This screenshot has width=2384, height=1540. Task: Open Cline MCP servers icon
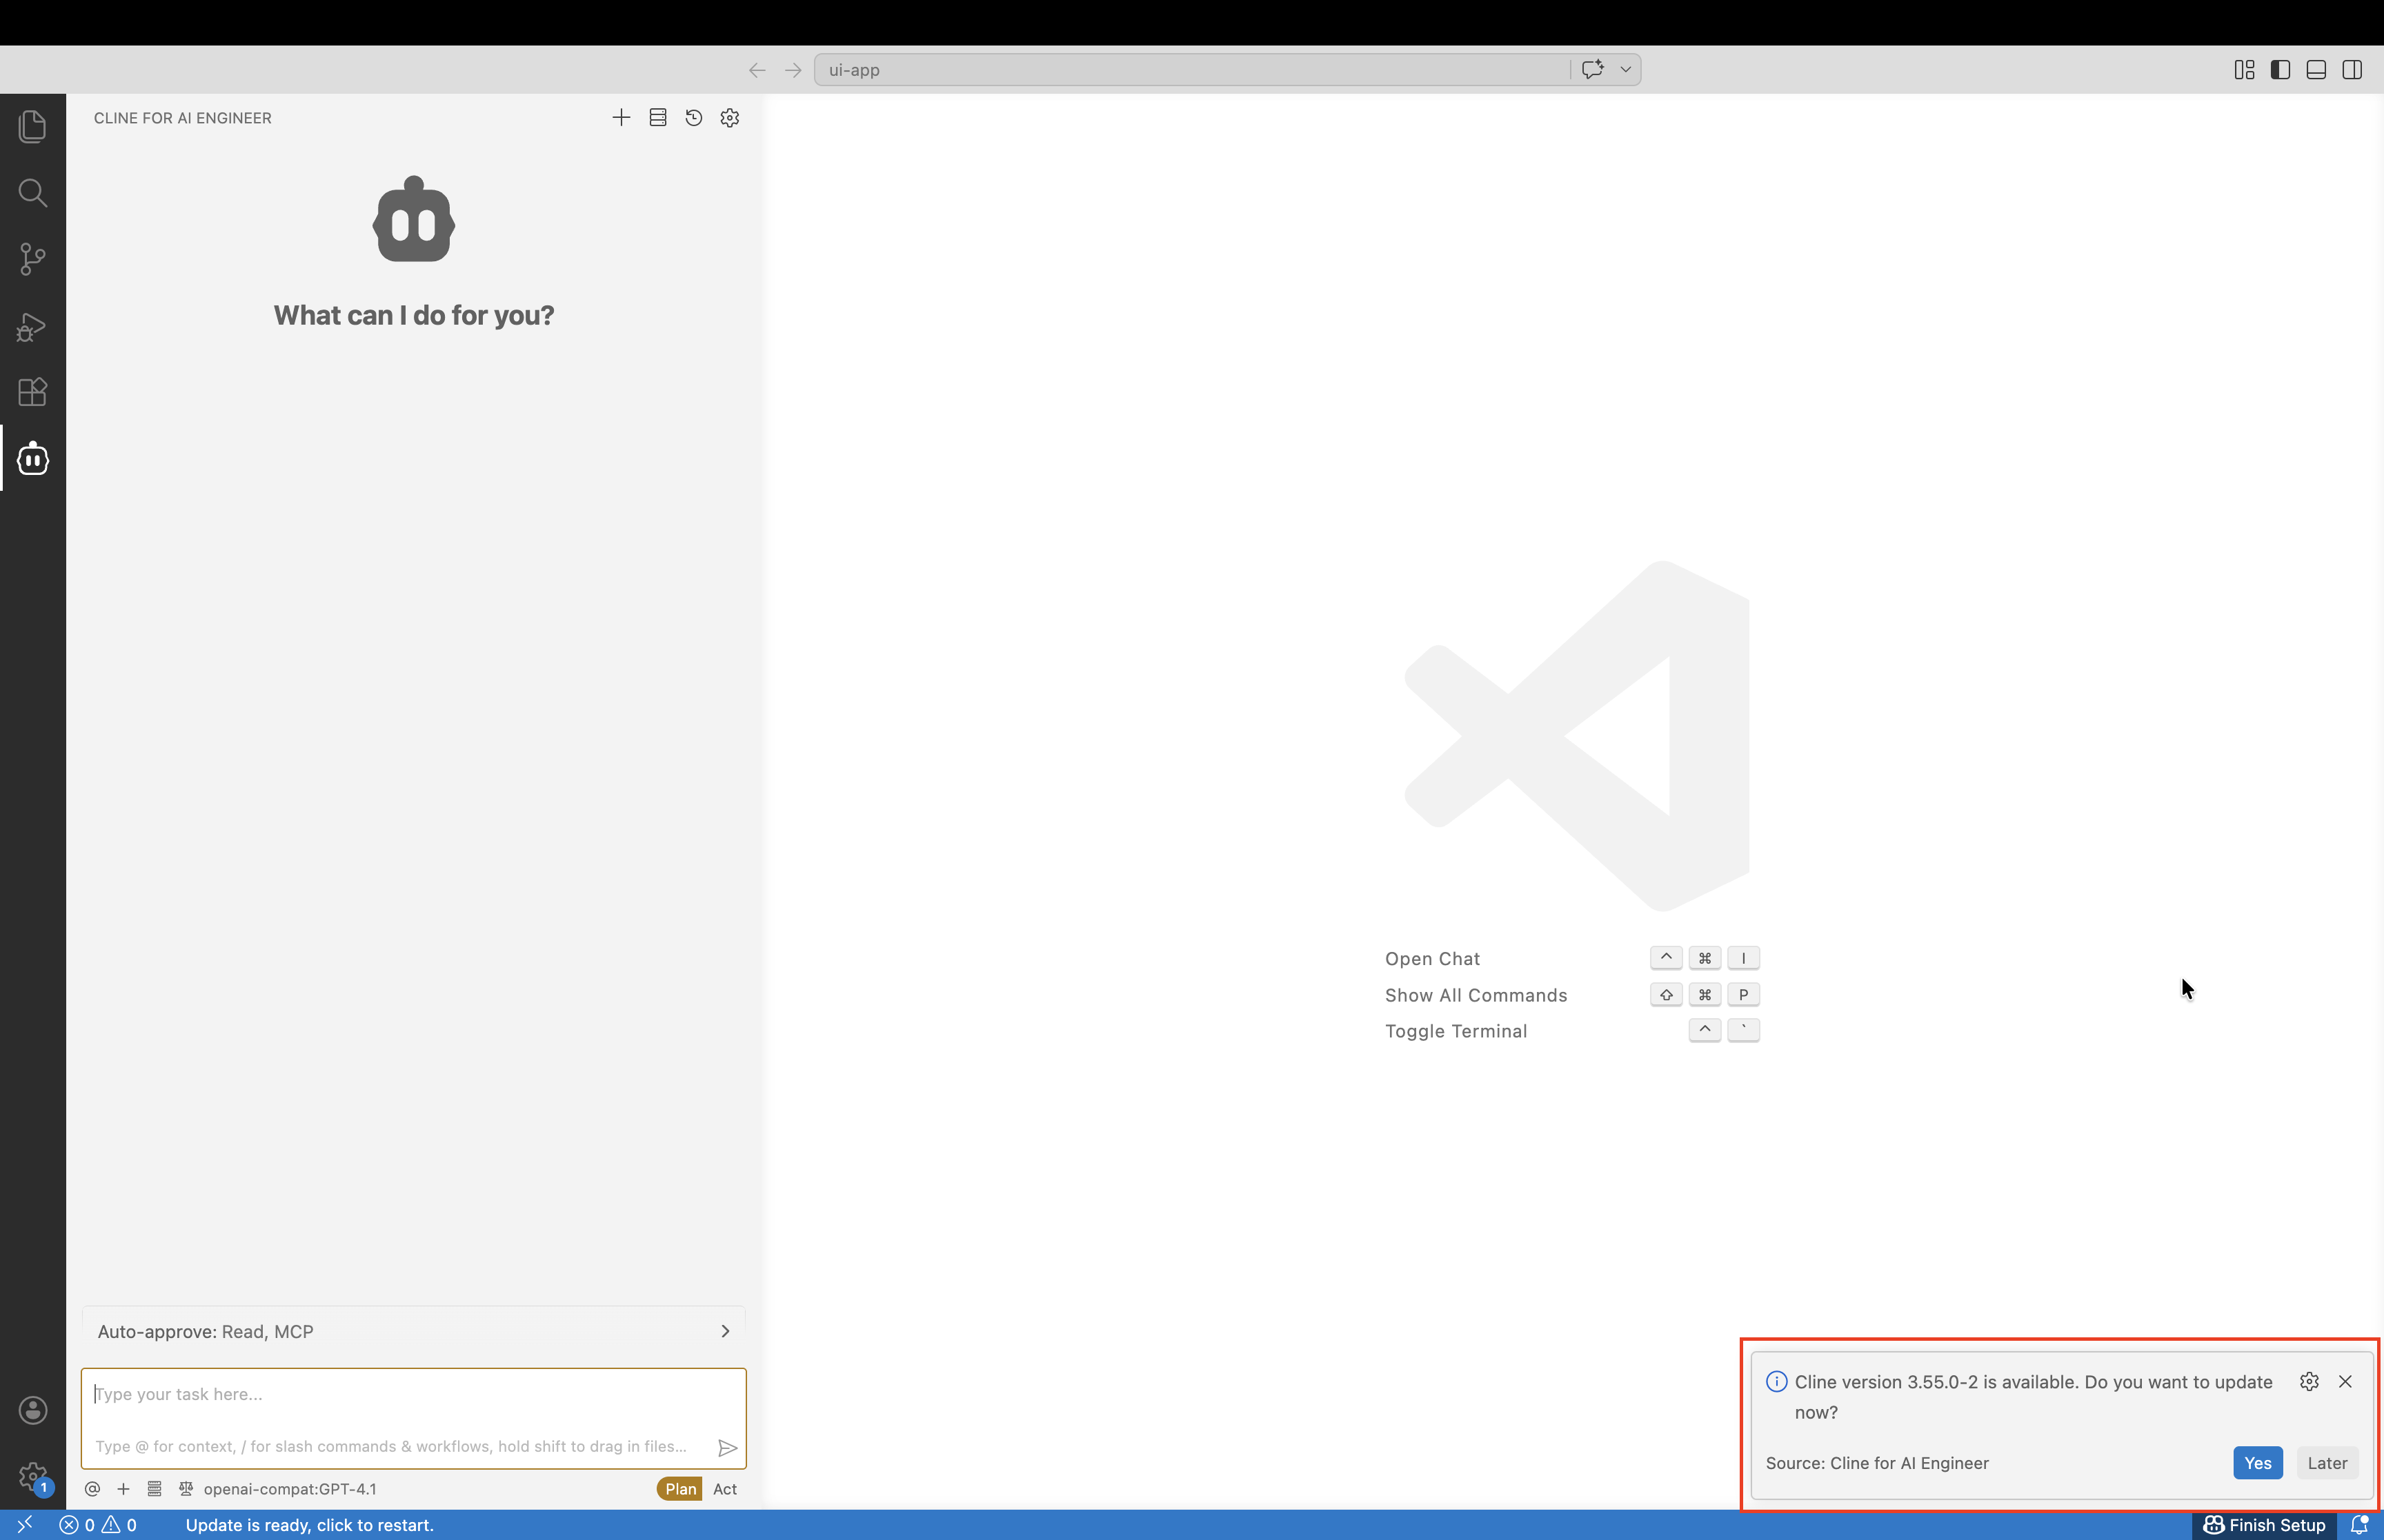[x=657, y=117]
